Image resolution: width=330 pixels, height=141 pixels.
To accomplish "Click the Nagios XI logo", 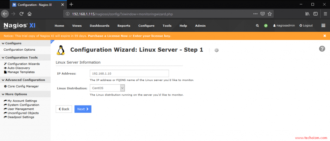I will click(20, 25).
